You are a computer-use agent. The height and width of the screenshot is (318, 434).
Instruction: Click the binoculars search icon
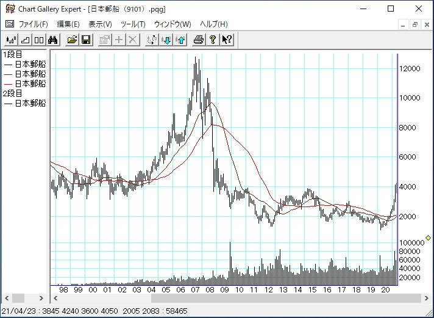52,40
